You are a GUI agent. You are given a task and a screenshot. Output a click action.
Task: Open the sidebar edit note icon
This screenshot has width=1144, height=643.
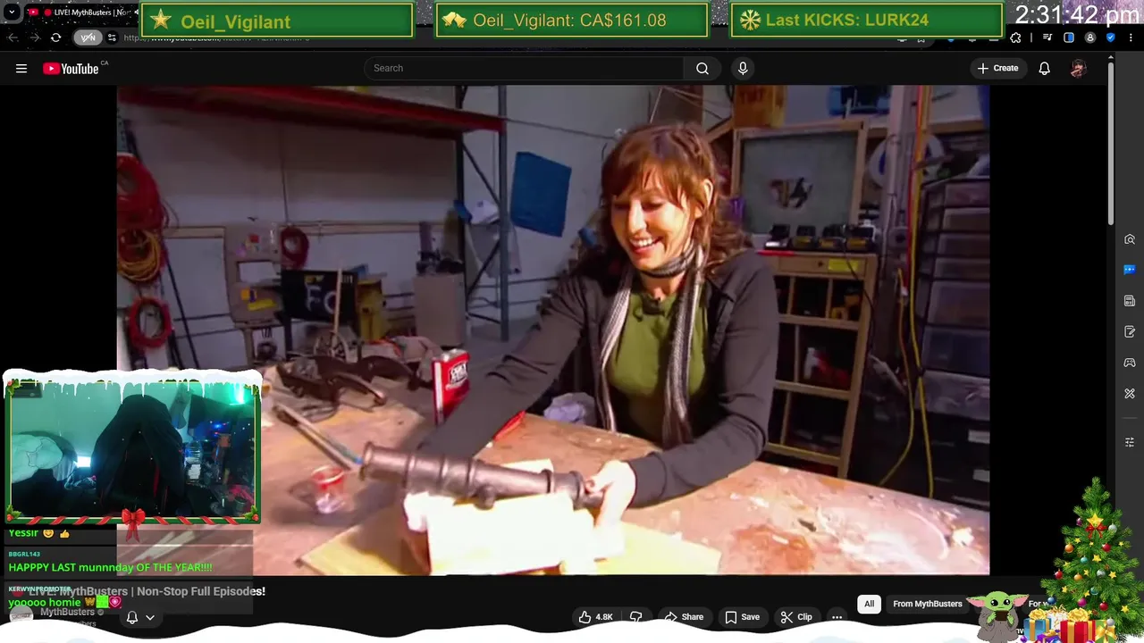pyautogui.click(x=1130, y=332)
